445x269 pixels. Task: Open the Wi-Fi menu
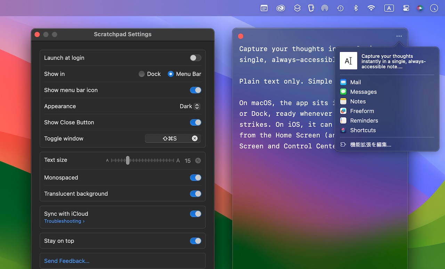pyautogui.click(x=371, y=8)
